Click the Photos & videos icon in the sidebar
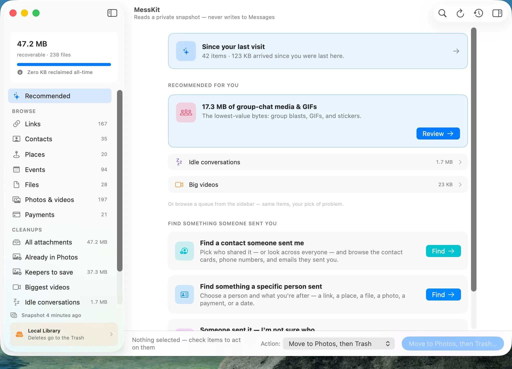Image resolution: width=512 pixels, height=369 pixels. [x=16, y=200]
